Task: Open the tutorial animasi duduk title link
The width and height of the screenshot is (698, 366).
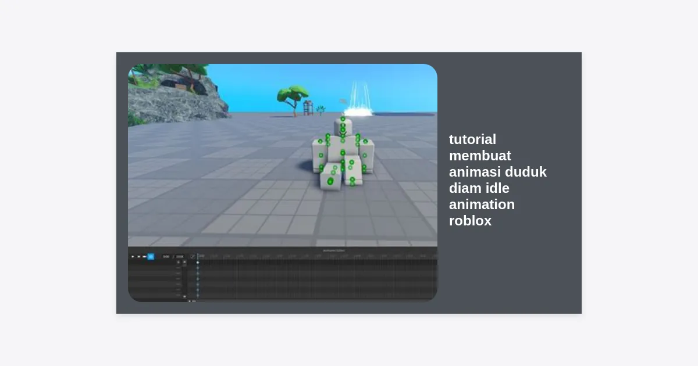Action: pos(497,180)
